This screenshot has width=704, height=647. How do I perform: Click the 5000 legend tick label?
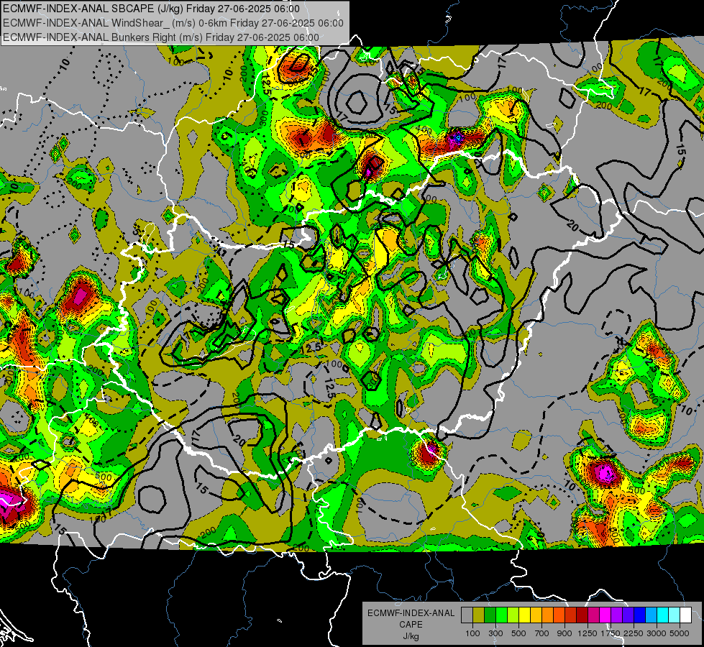pos(680,633)
